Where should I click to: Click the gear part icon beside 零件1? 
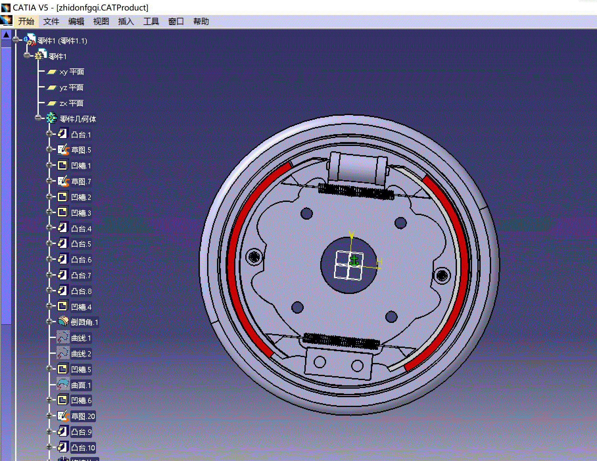pos(41,55)
